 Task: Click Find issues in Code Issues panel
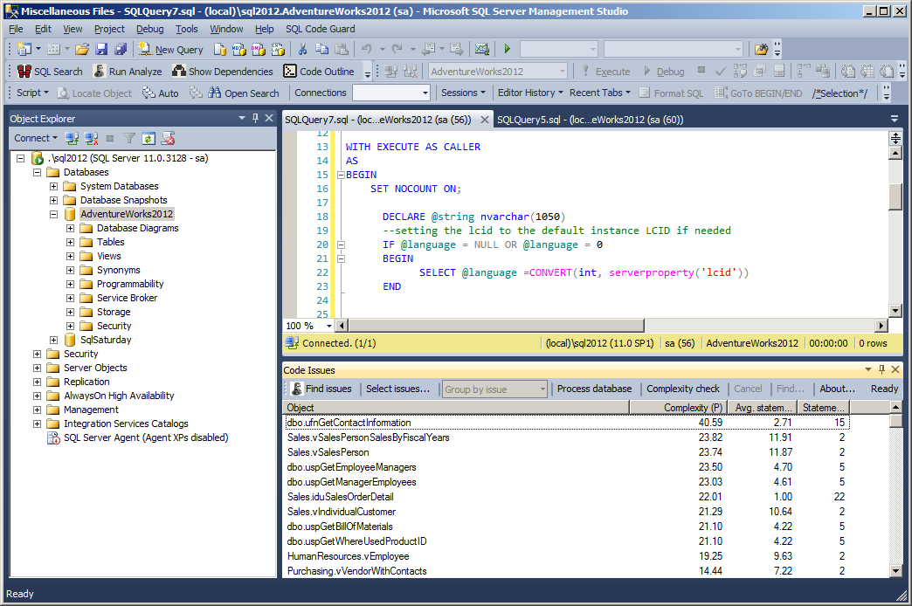click(321, 389)
